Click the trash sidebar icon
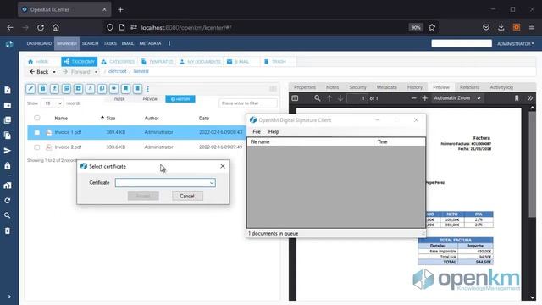The width and height of the screenshot is (542, 305). pos(8,230)
